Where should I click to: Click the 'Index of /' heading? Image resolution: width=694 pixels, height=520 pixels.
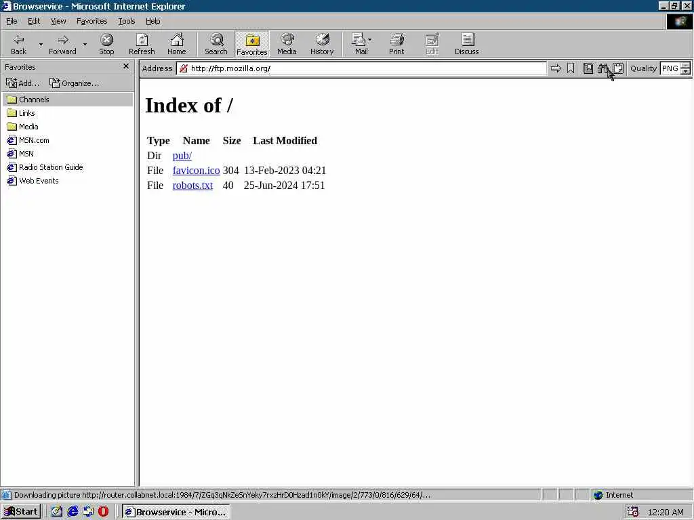point(189,105)
